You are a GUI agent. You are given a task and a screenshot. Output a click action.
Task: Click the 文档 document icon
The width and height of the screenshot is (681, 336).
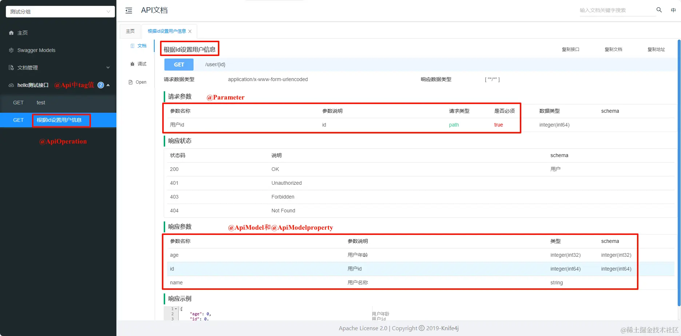point(132,46)
